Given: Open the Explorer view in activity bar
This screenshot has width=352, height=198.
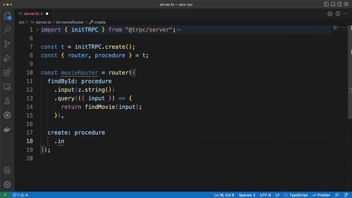Looking at the screenshot, I should [x=7, y=16].
